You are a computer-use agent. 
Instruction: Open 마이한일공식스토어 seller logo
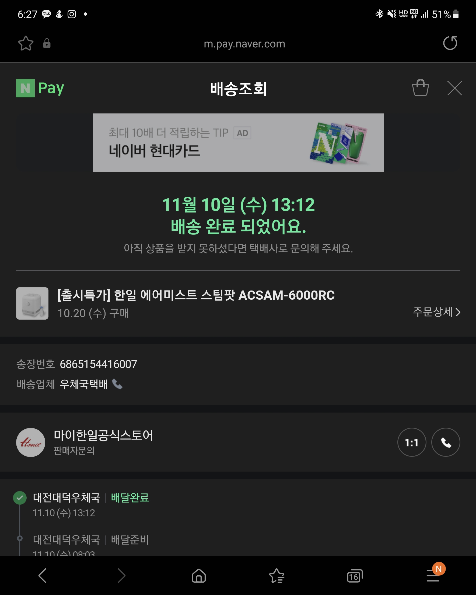(x=31, y=442)
